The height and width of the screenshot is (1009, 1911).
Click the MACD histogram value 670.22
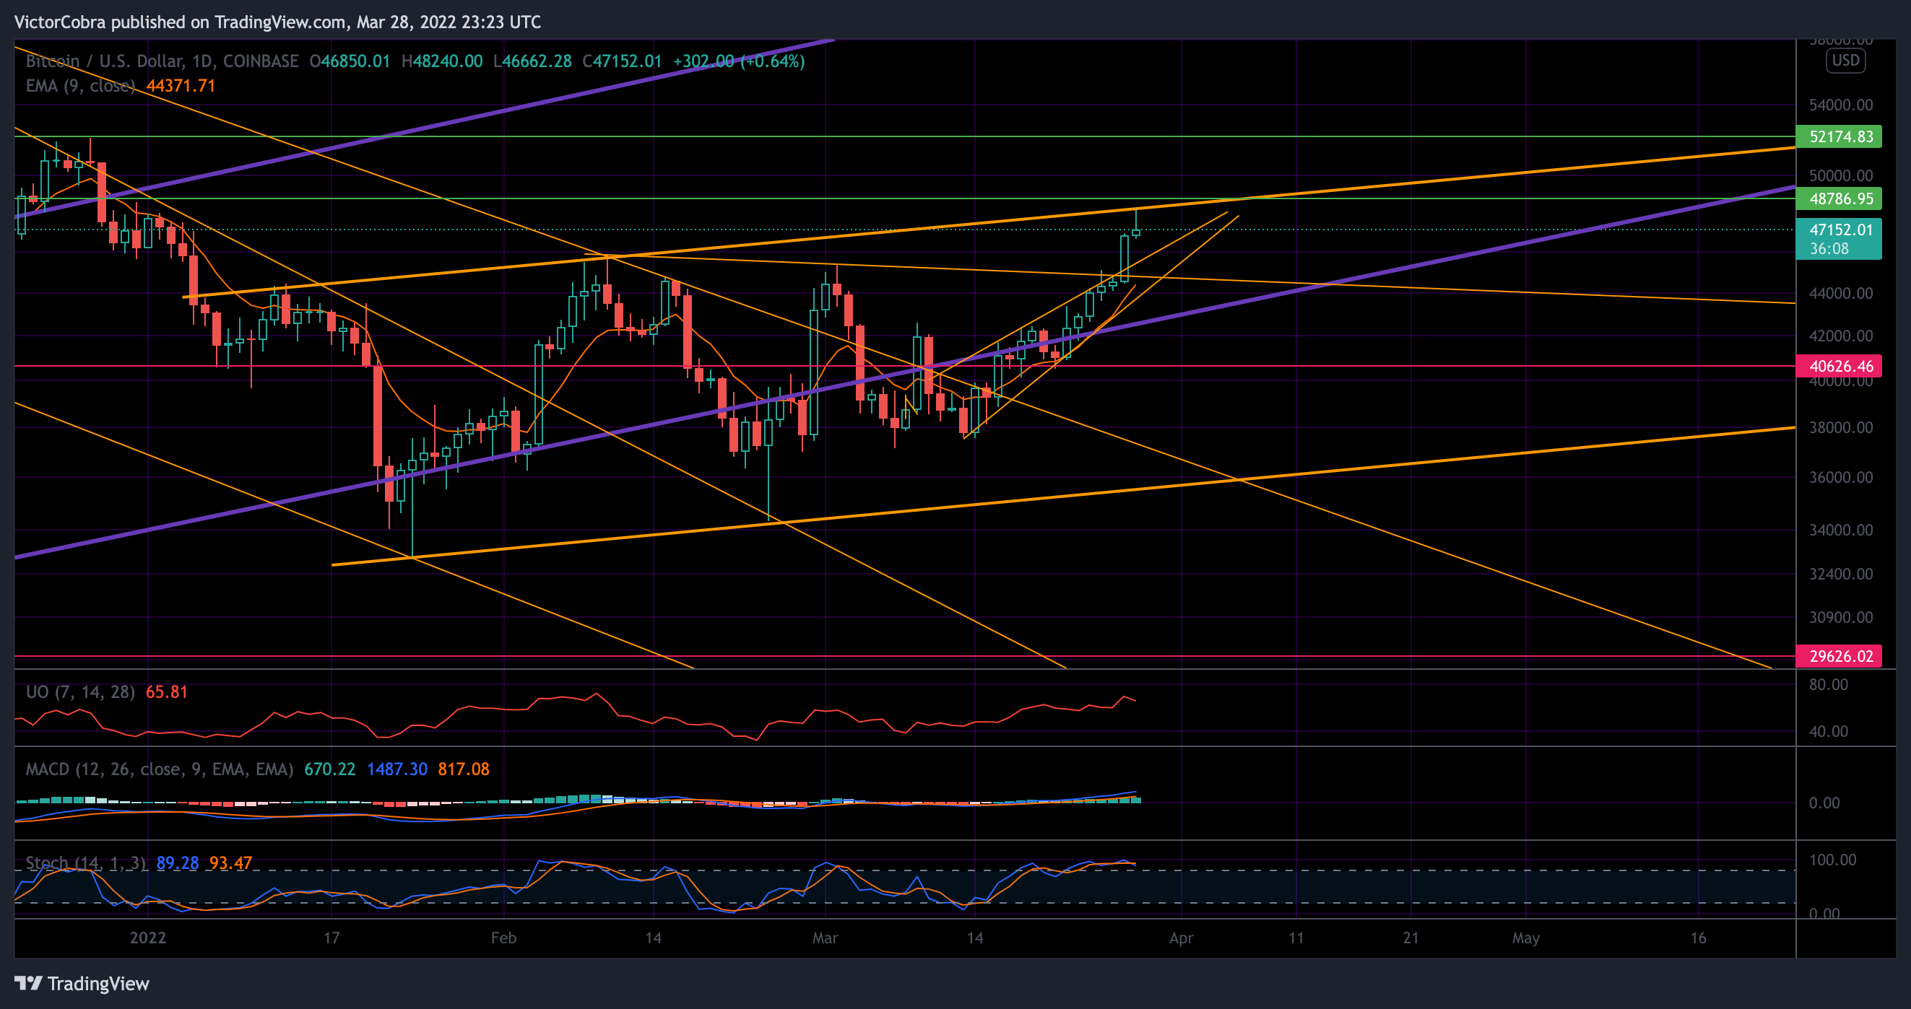(330, 769)
